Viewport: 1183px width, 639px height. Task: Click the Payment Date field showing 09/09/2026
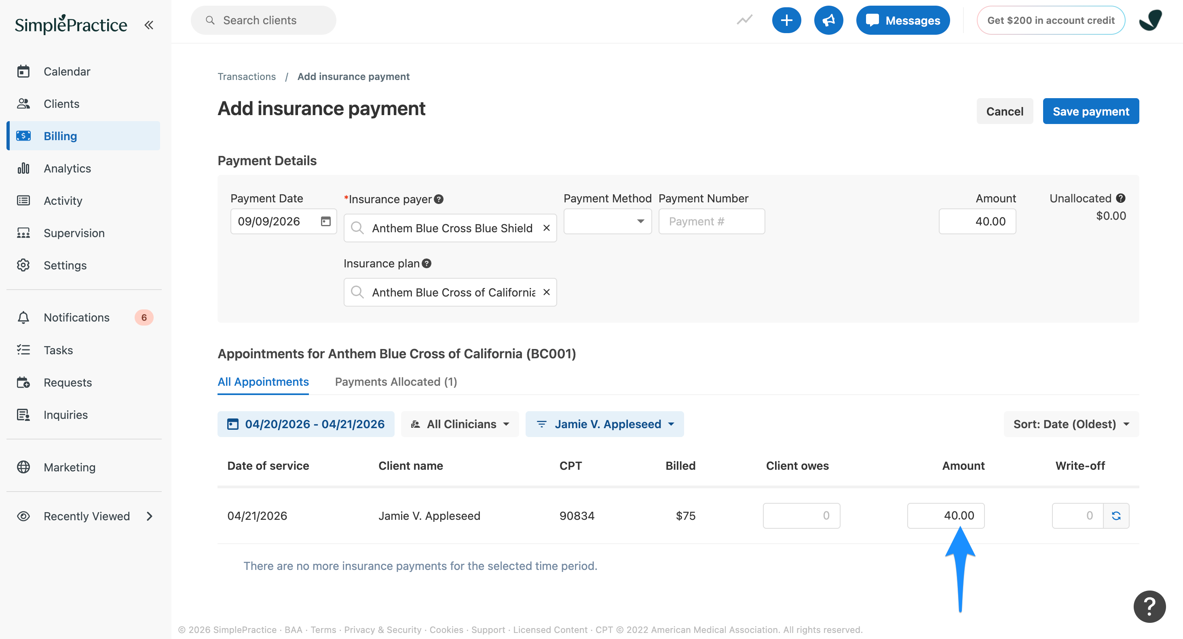coord(283,222)
